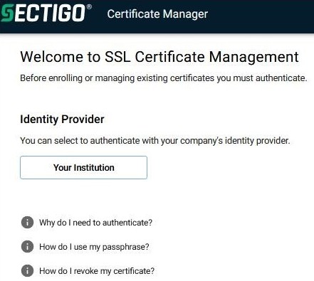Click the info icon next to the passphrase question
The width and height of the screenshot is (314, 281).
[27, 247]
